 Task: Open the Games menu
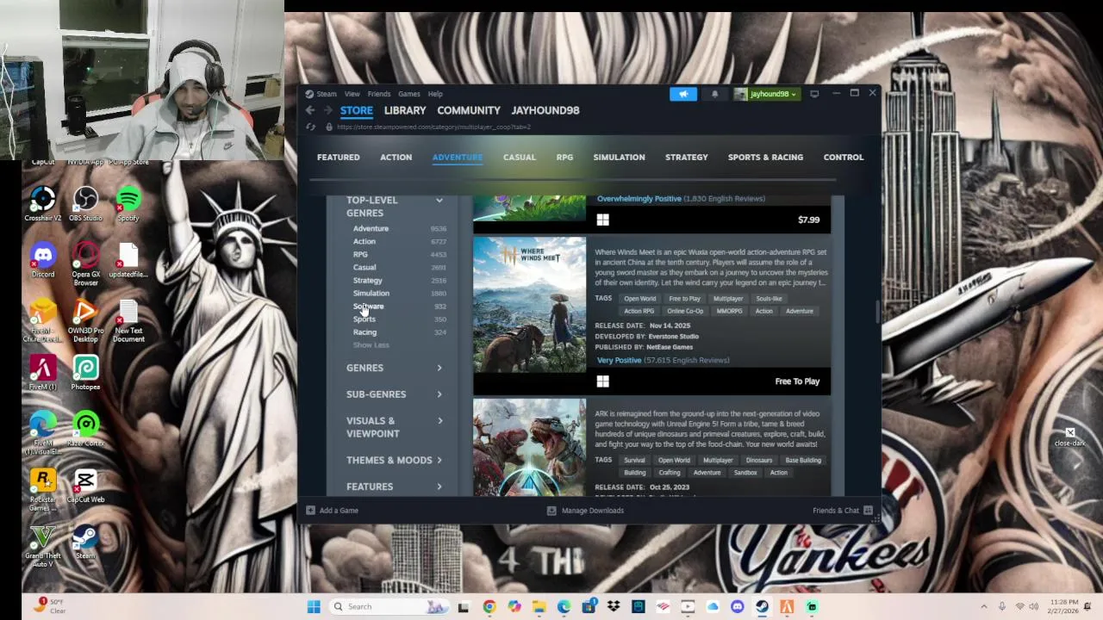click(409, 94)
